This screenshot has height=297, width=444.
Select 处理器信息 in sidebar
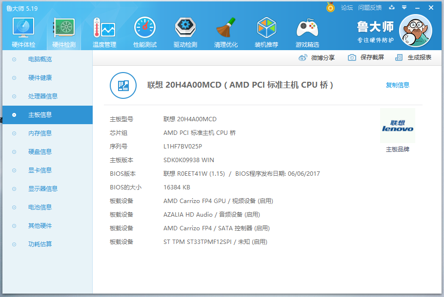pos(48,96)
